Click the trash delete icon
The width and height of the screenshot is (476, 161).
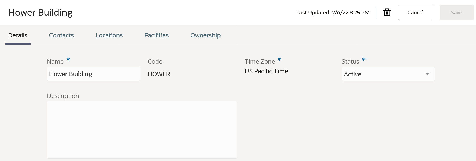point(387,12)
